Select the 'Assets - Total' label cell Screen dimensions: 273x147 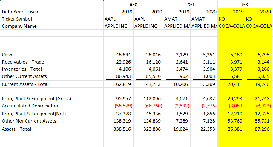52,129
